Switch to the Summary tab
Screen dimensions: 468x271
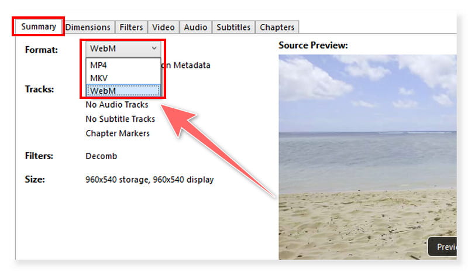pos(39,27)
